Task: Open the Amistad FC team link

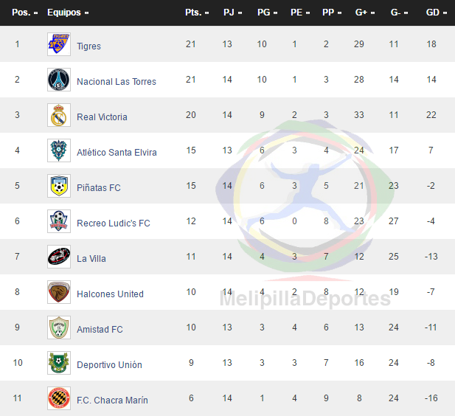Action: click(x=100, y=330)
